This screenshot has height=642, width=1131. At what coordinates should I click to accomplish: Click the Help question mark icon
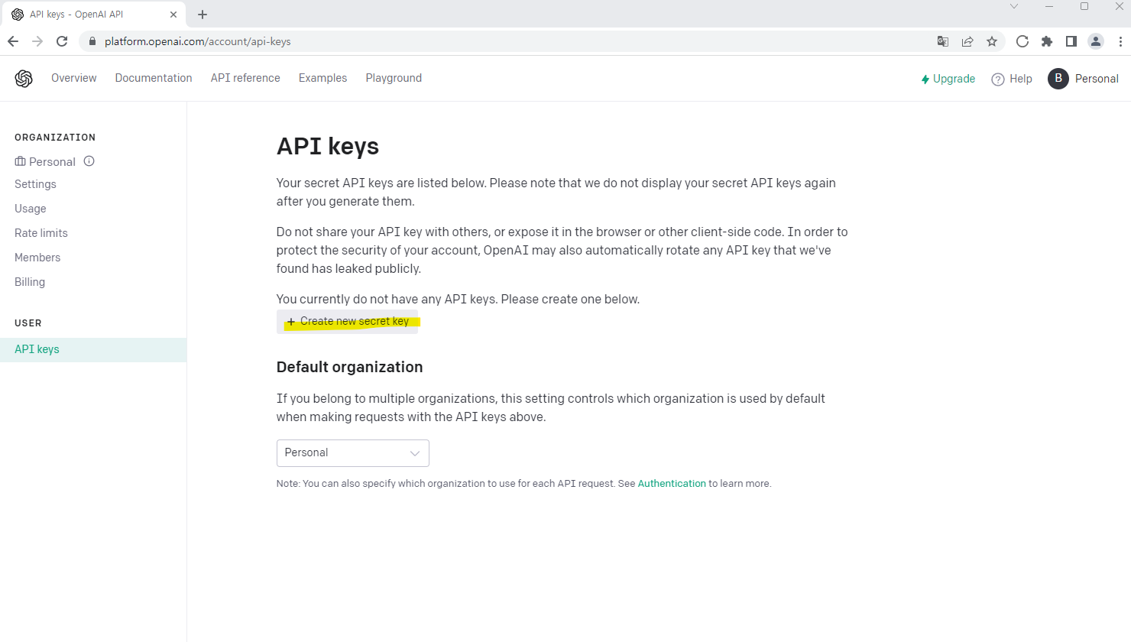click(x=998, y=79)
